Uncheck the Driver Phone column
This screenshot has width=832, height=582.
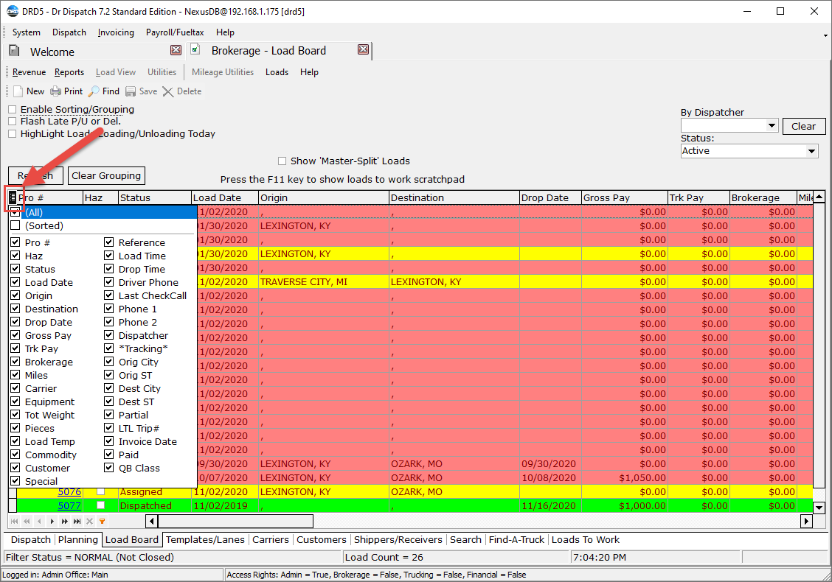pyautogui.click(x=108, y=282)
